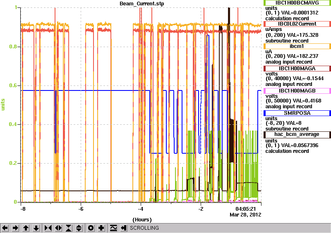Screen dimensions: 331x233
Task: Click the VAL=175.328 reading for IBC0L02Current
Action: click(x=302, y=35)
